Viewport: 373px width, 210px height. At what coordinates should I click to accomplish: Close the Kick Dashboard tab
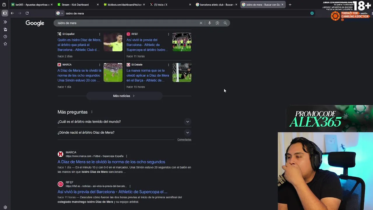coord(98,5)
